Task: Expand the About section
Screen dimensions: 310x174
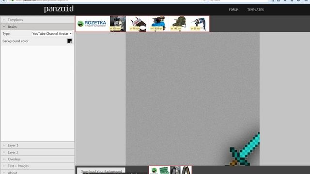Action: 37,172
